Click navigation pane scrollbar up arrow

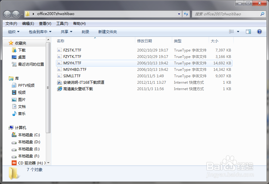[48, 40]
